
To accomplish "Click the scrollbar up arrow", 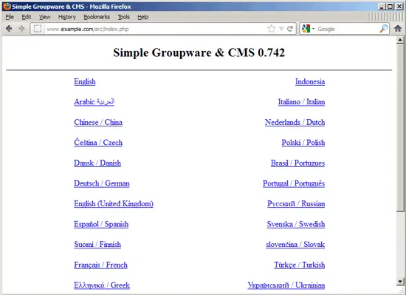I will tap(400, 40).
